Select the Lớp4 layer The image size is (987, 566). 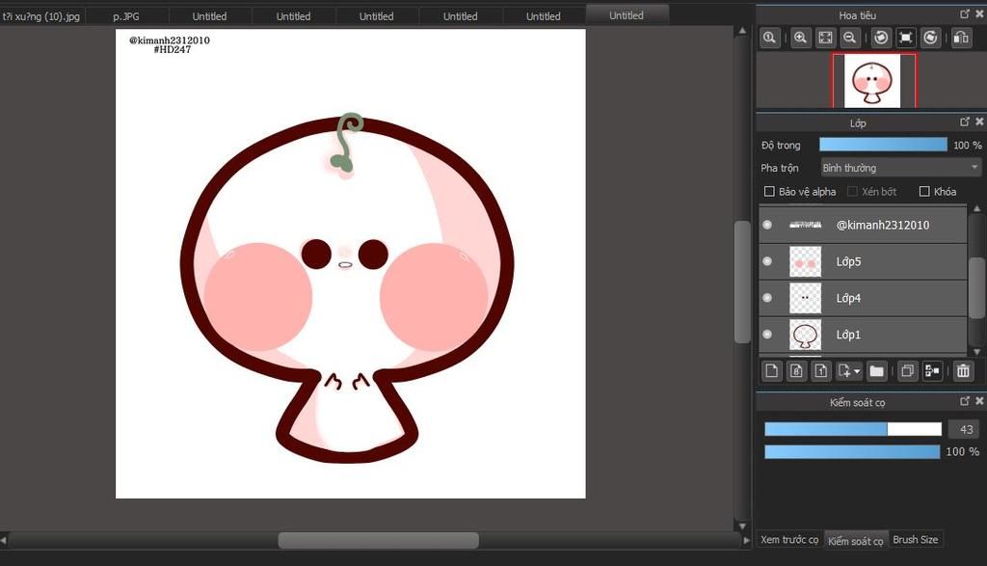pyautogui.click(x=863, y=298)
